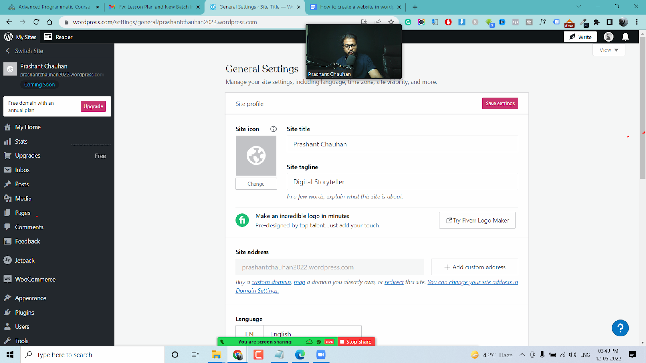Click the Upgrades cart icon

[x=8, y=156]
